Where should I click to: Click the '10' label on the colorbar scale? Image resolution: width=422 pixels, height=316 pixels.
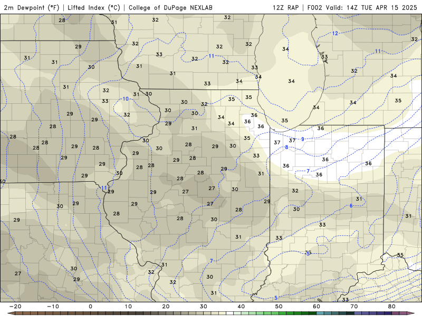128,307
